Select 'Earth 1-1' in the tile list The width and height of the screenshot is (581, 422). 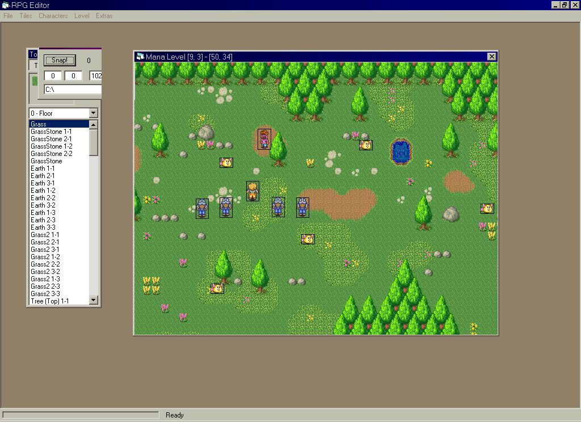tap(43, 168)
